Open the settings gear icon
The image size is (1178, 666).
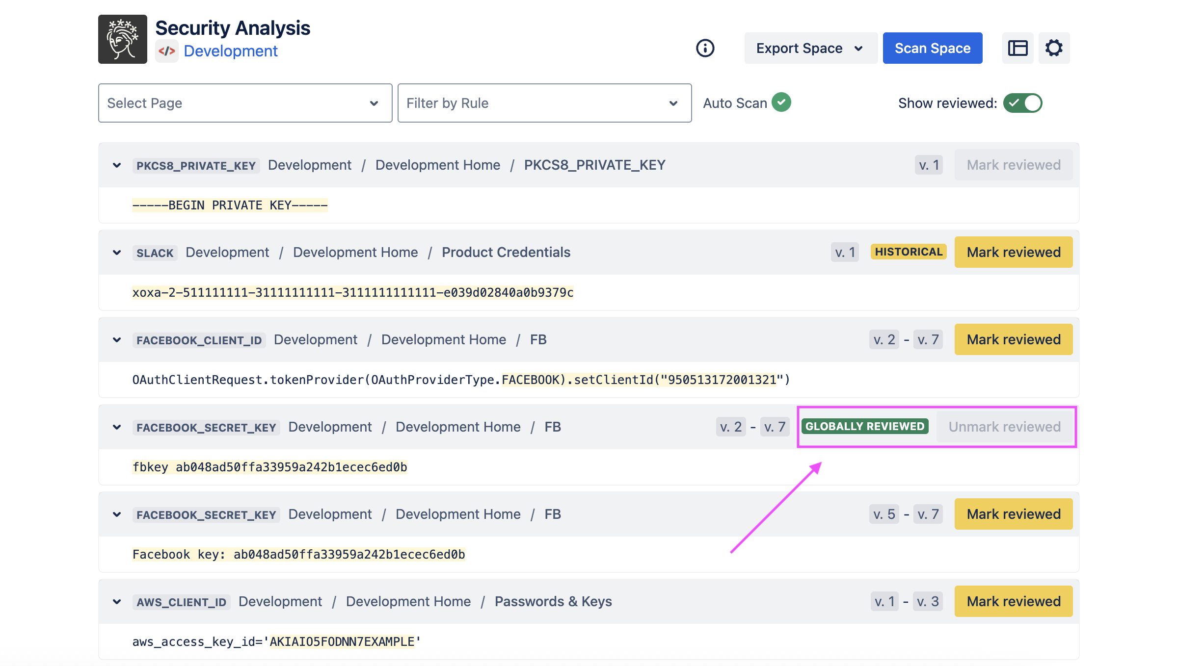click(1053, 48)
